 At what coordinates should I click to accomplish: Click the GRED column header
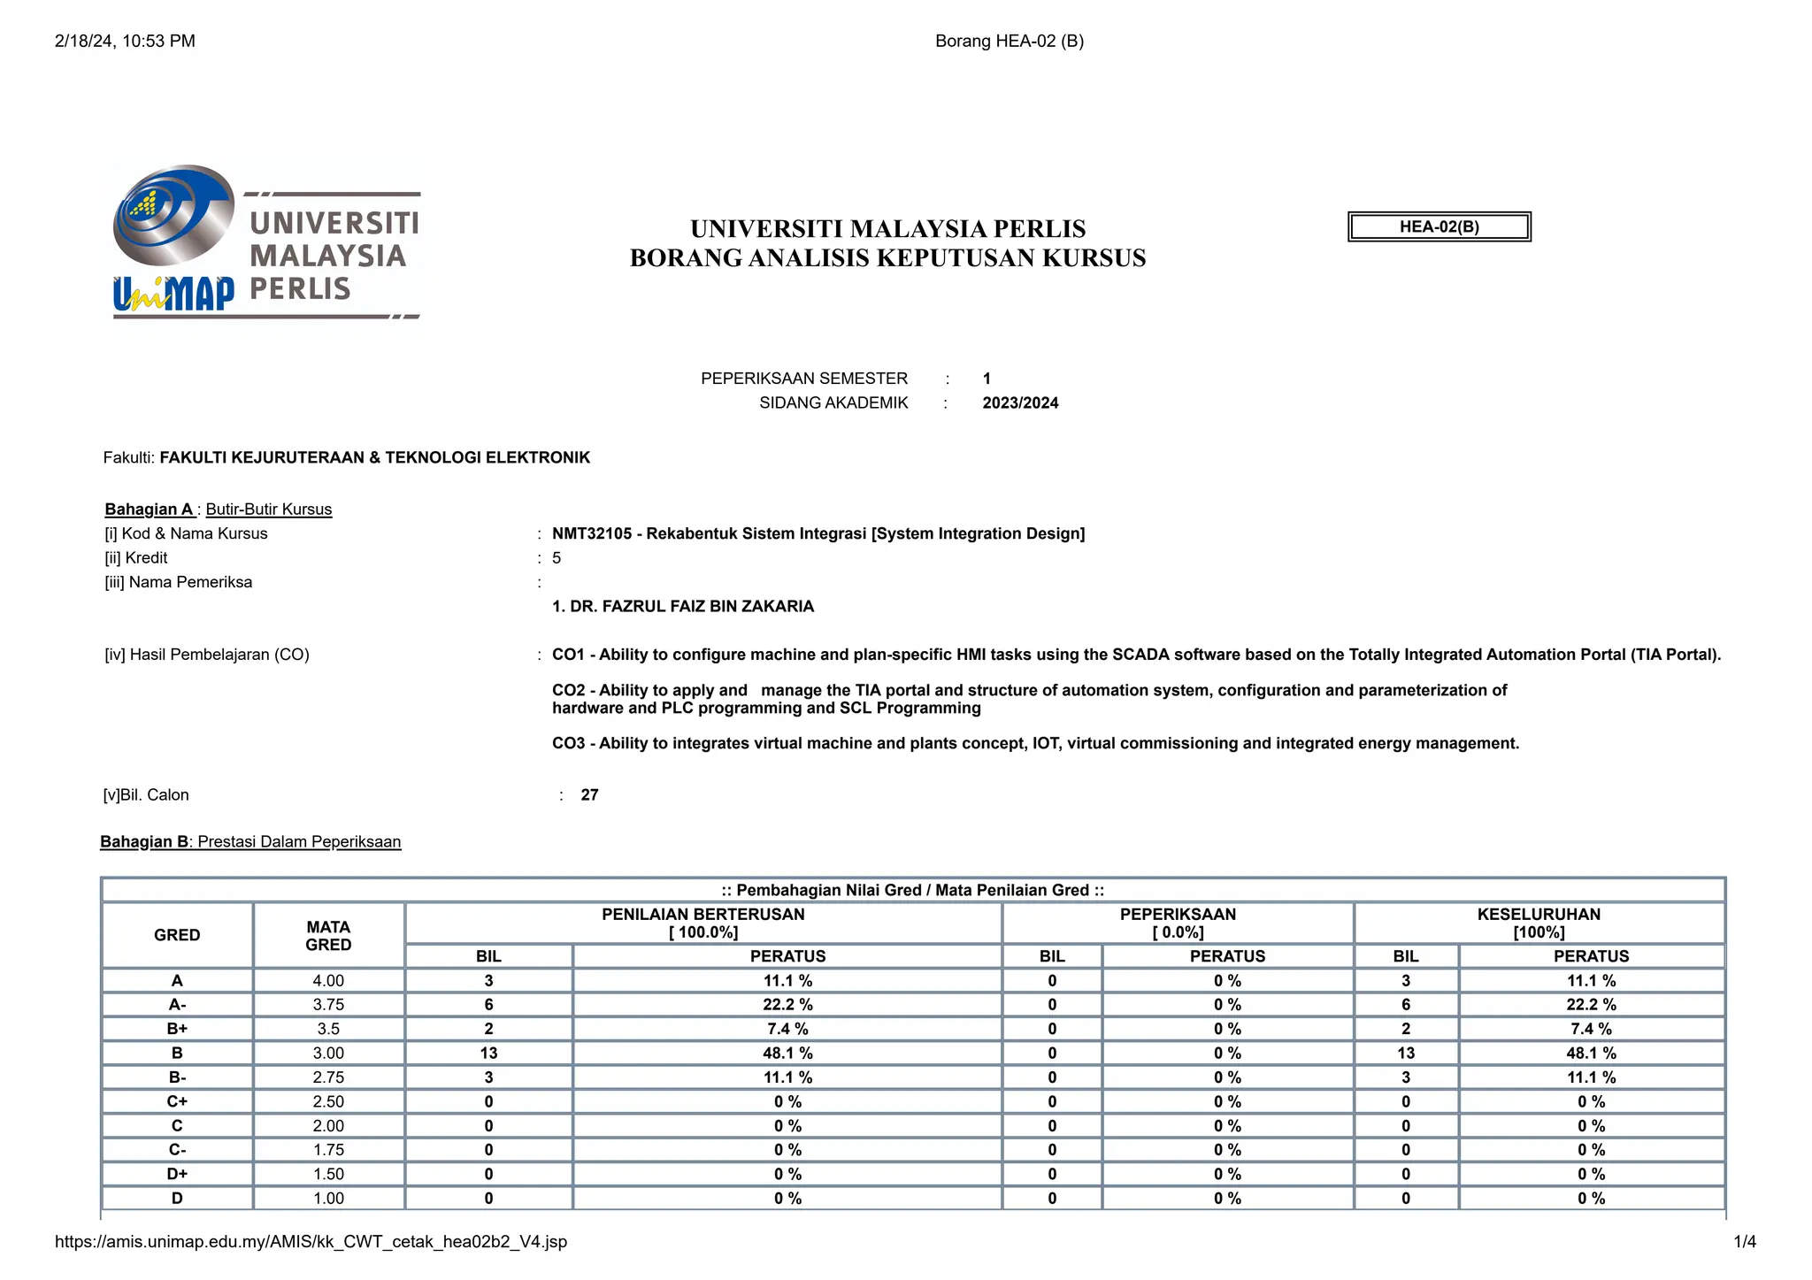[x=177, y=935]
